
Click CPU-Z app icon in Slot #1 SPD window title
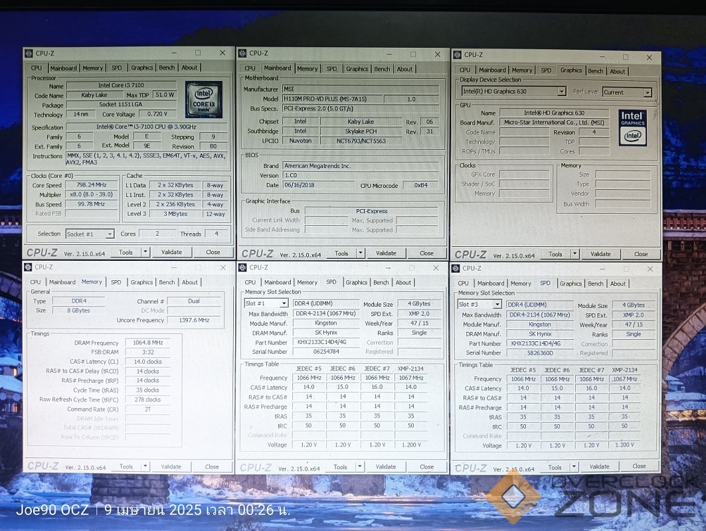point(242,267)
